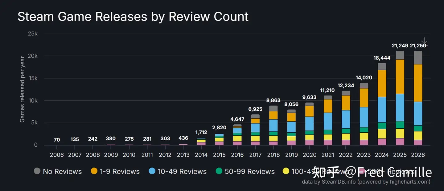Select the blue 10-49 Reviews segment of 2021
The image size is (444, 191).
click(x=328, y=121)
